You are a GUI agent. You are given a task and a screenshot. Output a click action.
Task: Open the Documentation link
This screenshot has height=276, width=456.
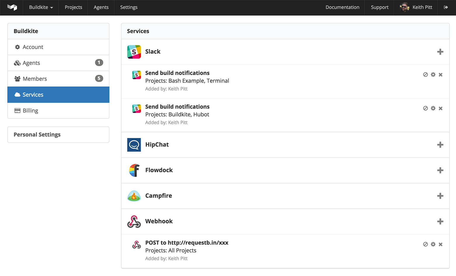(x=342, y=7)
